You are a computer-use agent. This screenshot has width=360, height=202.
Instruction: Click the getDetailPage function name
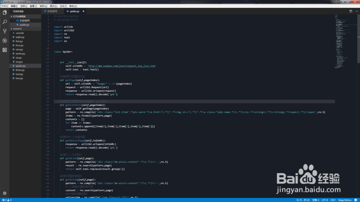(x=75, y=140)
